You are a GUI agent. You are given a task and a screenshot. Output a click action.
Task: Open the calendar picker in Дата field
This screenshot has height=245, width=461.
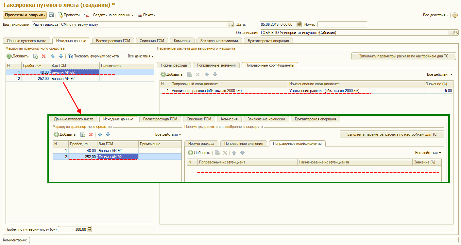click(299, 24)
